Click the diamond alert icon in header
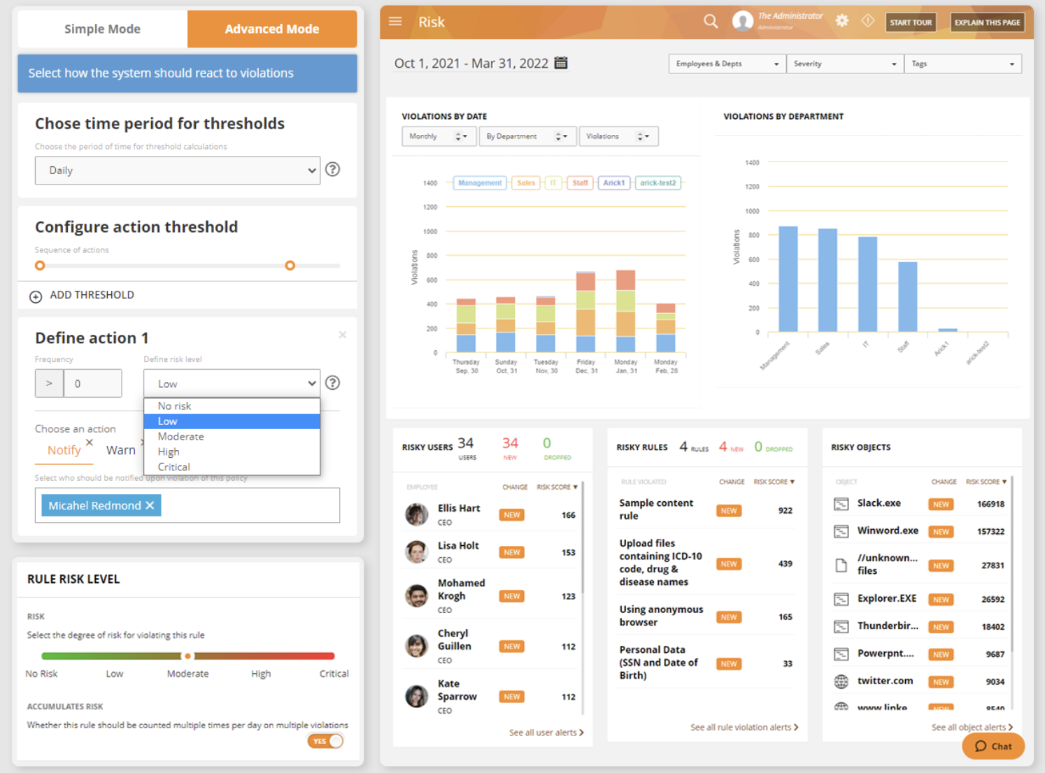 pos(867,21)
